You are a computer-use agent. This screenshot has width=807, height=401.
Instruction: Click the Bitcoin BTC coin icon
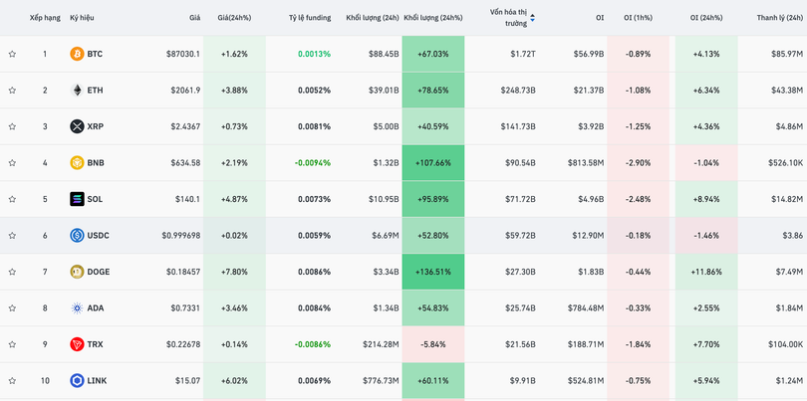tap(77, 54)
